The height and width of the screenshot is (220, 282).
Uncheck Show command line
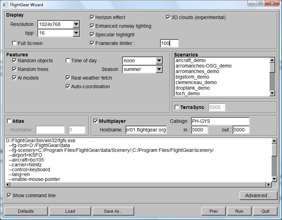pos(9,195)
